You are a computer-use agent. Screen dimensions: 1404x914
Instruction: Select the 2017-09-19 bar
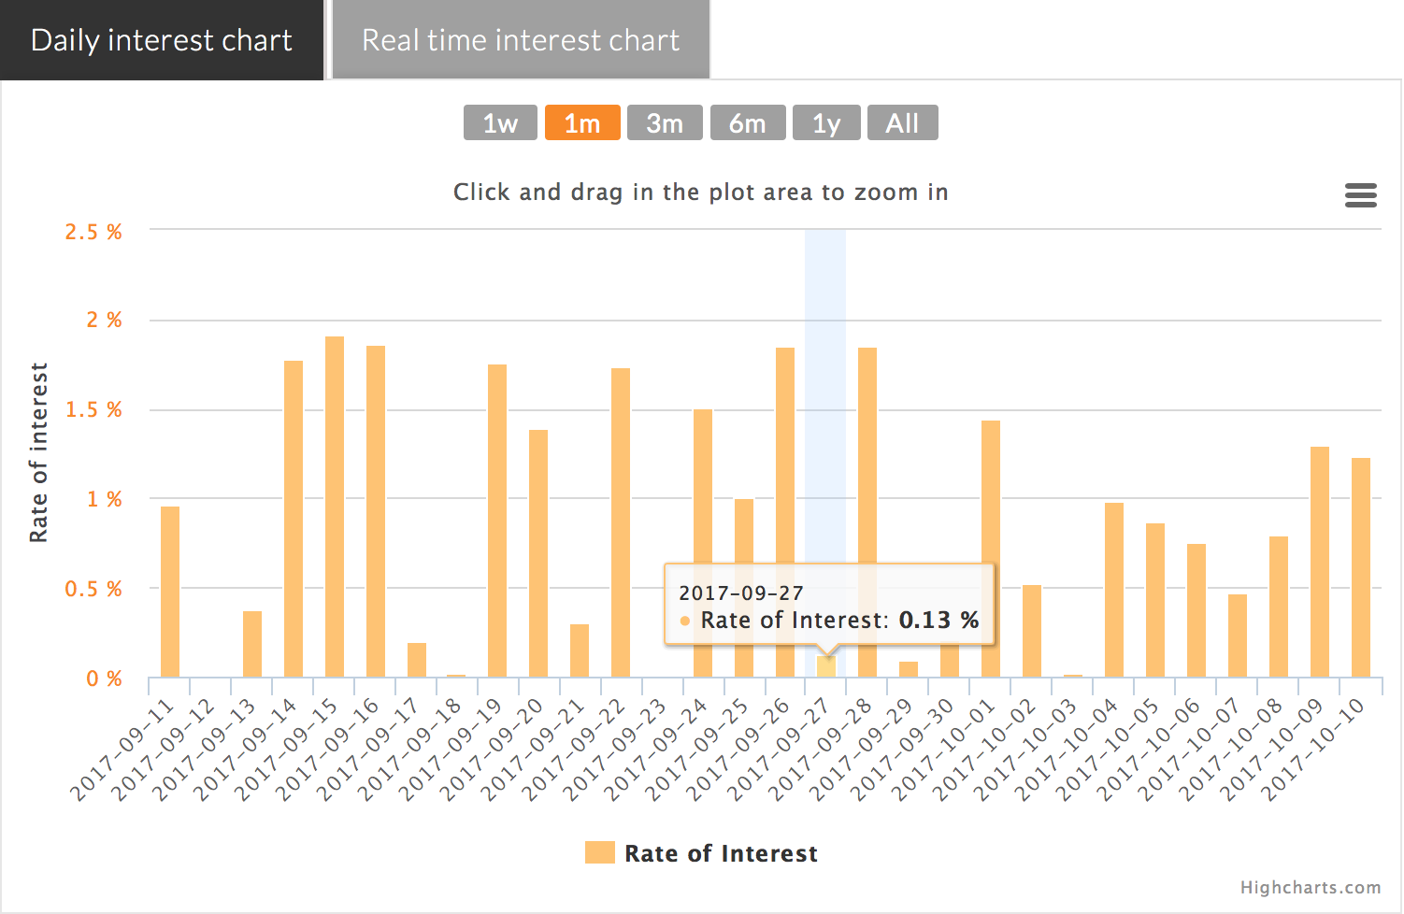pos(497,521)
